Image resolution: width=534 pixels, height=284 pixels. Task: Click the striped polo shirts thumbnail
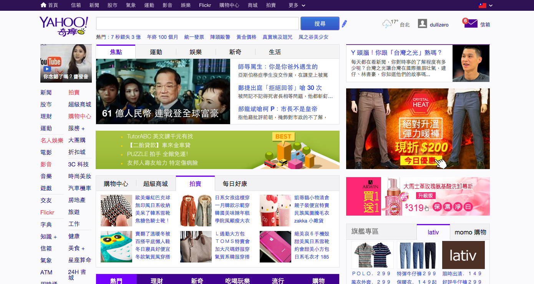pyautogui.click(x=373, y=255)
